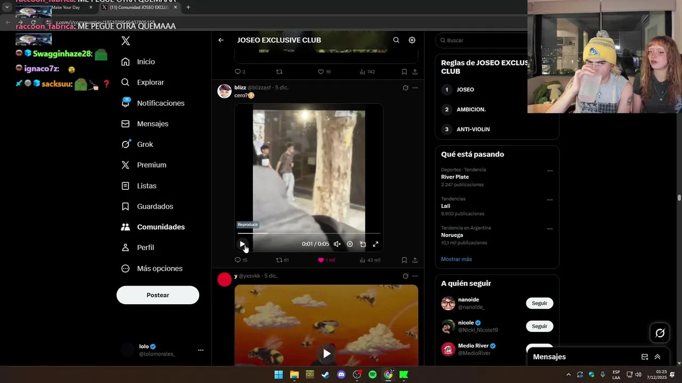The image size is (682, 383).
Task: Open the @blizzasf handle link
Action: tap(259, 87)
